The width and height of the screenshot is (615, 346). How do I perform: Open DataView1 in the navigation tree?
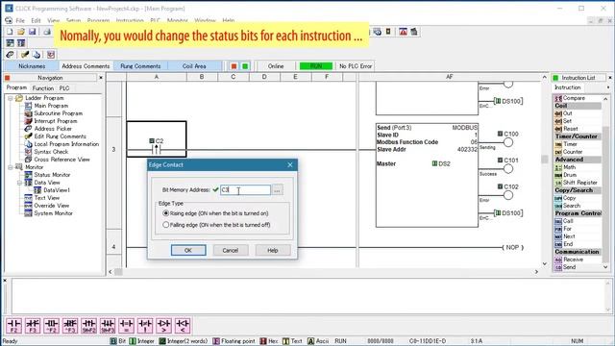(x=56, y=190)
